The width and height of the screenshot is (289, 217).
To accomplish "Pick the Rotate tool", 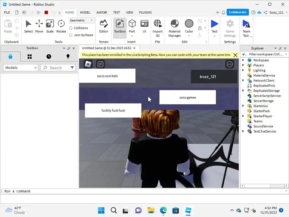I will pos(61,26).
